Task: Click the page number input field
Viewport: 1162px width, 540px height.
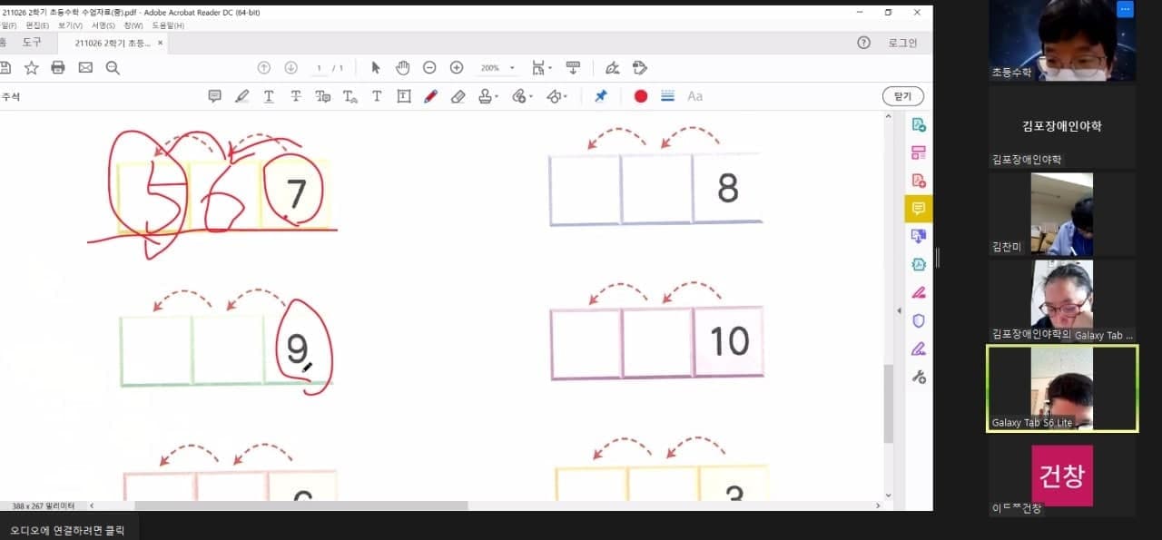Action: click(320, 68)
